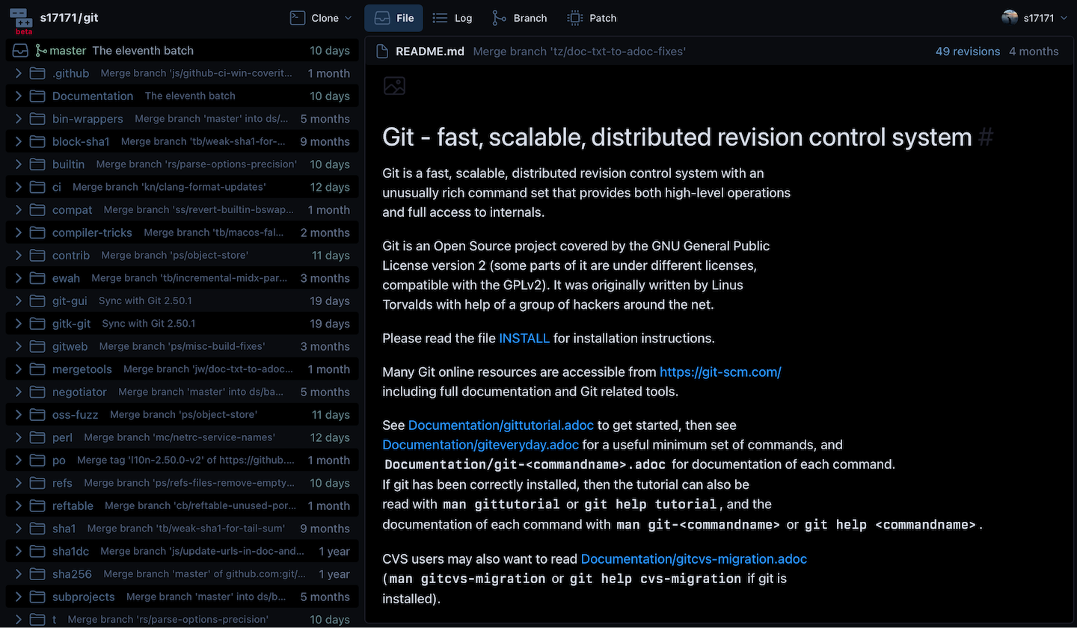Click the perl folder icon
The height and width of the screenshot is (628, 1077).
coord(37,437)
